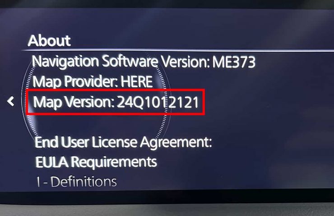Open the 1 - Definitions section
The image size is (334, 216).
(76, 182)
